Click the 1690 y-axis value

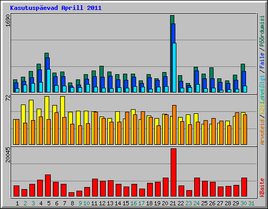coord(8,20)
